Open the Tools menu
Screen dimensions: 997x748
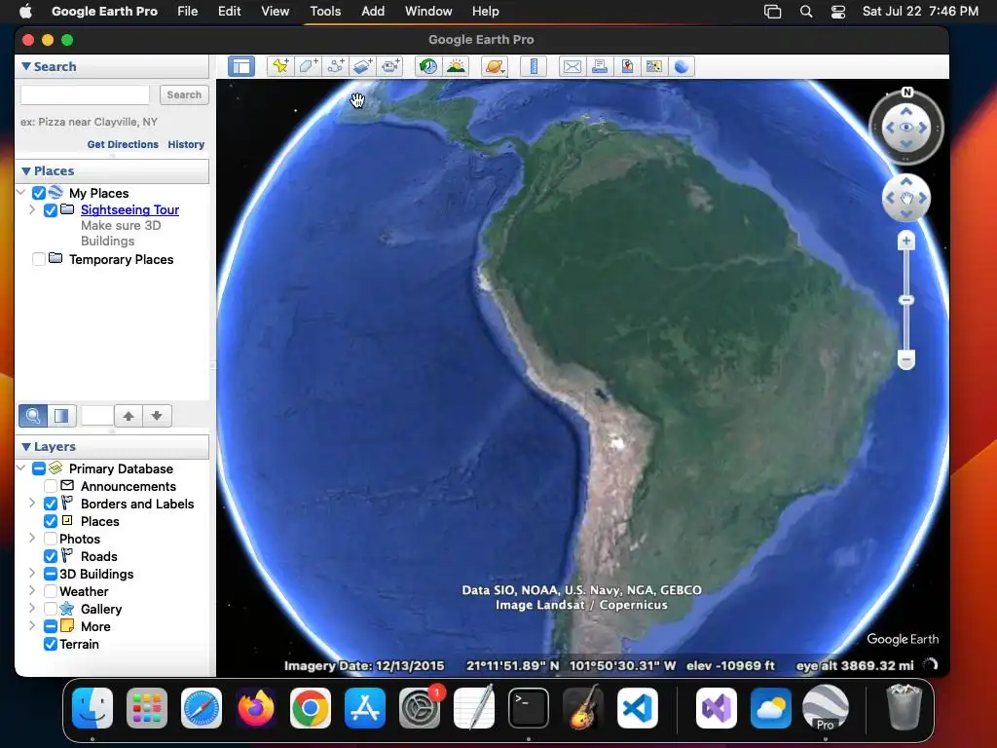pos(325,12)
